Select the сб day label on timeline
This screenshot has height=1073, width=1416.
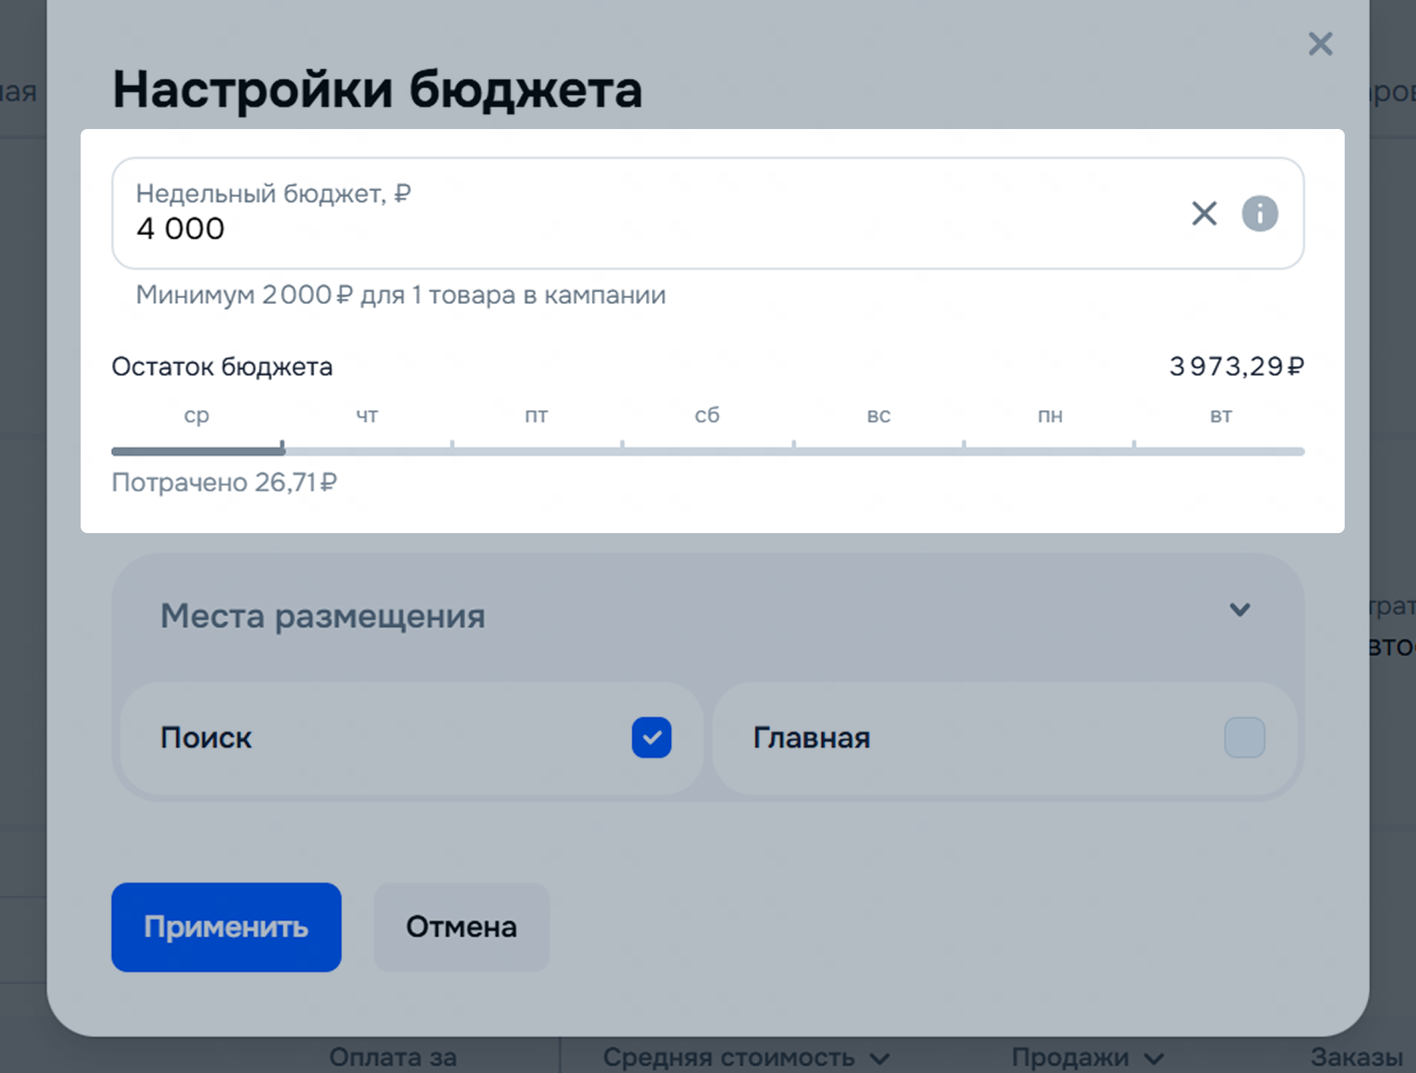707,416
